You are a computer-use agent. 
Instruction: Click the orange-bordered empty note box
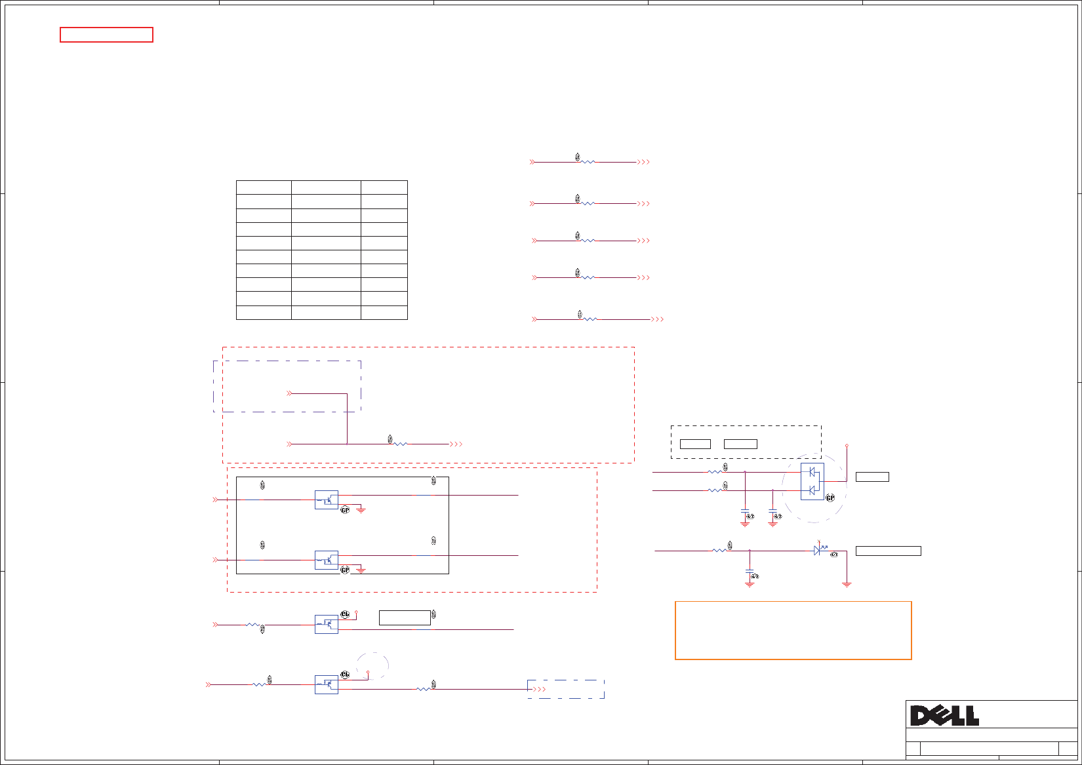point(793,630)
